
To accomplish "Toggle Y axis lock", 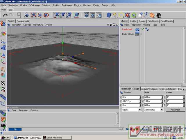I will (x=63, y=15).
